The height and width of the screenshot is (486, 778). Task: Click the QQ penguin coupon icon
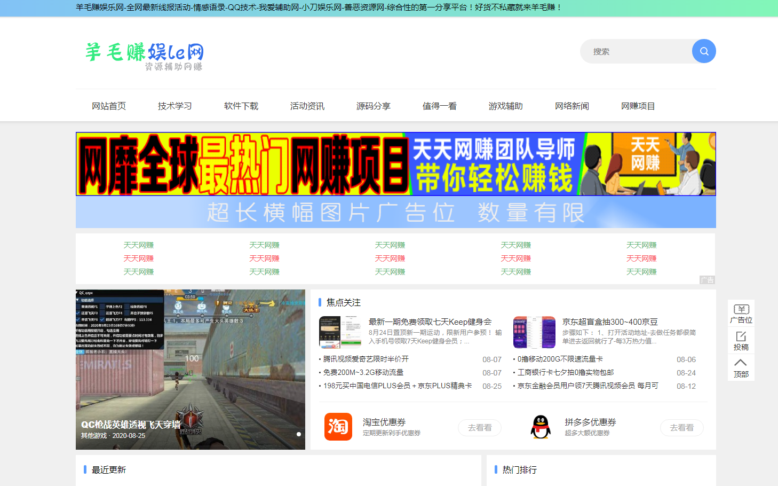pyautogui.click(x=541, y=427)
